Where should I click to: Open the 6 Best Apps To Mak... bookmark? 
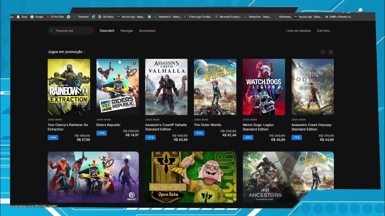click(198, 17)
